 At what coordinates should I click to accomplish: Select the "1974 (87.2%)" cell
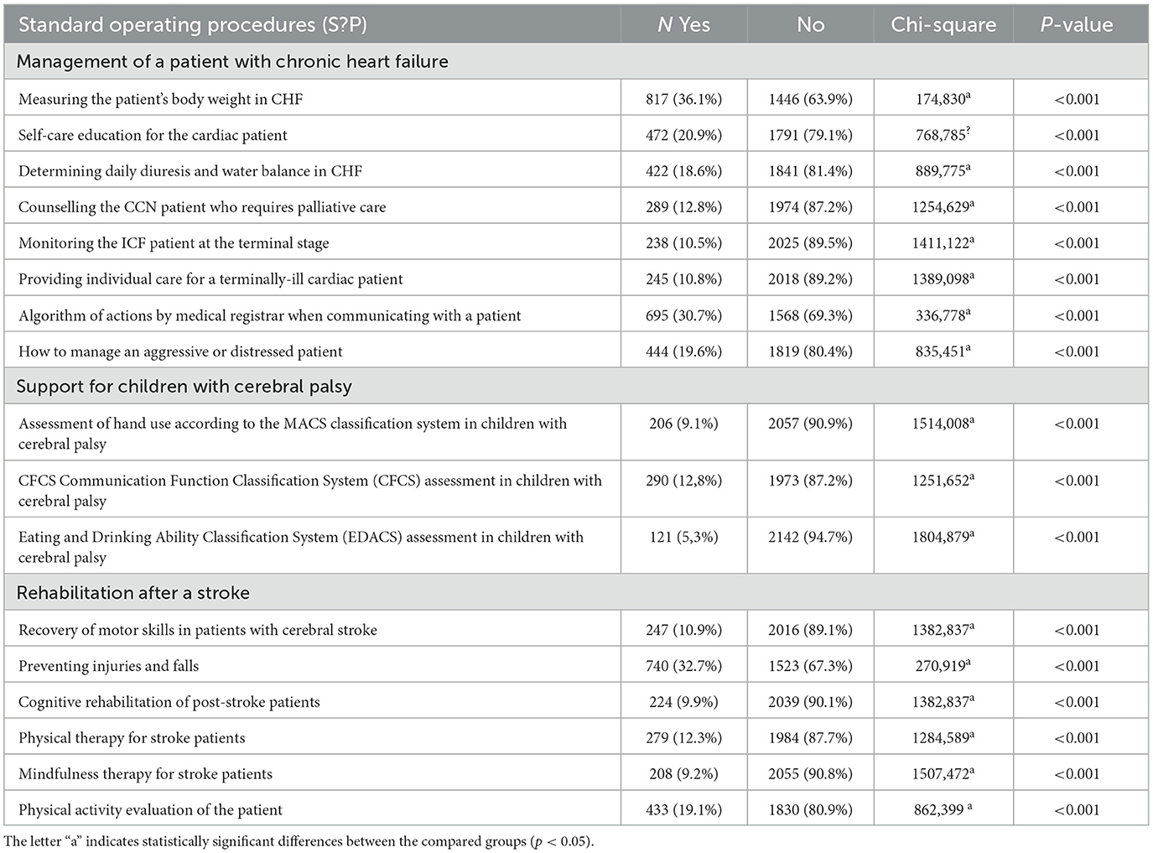coord(810,207)
